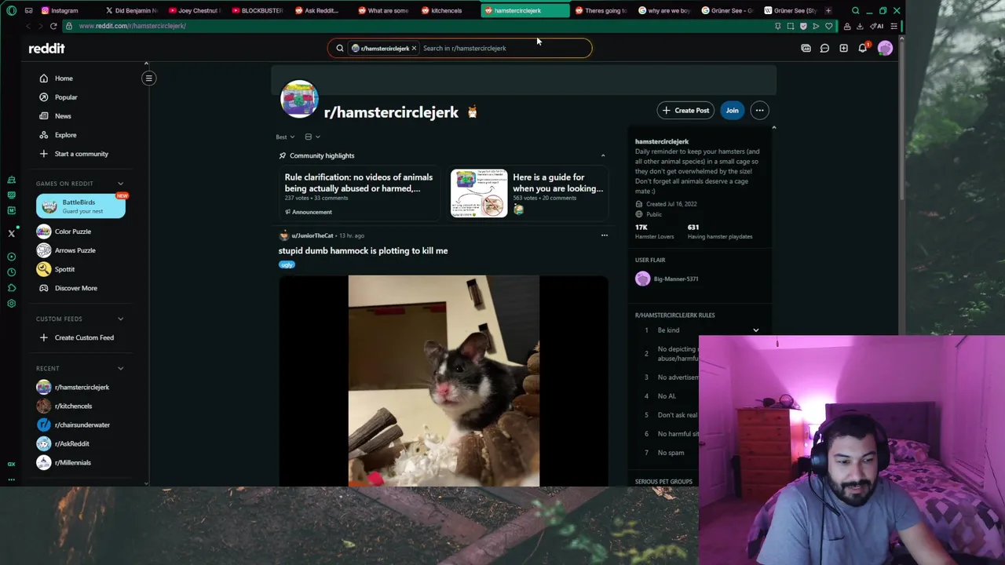Remove the r/hamstercirclejerk search filter chip
The height and width of the screenshot is (565, 1005).
coord(414,49)
